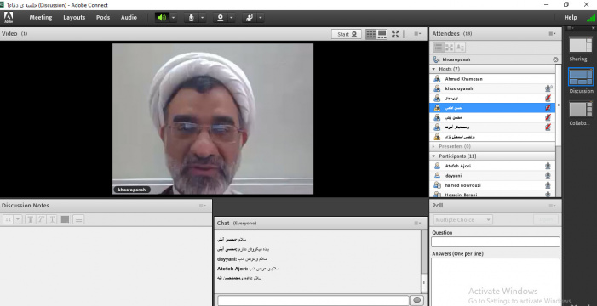Collapse the Hosts (7) group
The width and height of the screenshot is (597, 306).
coord(433,69)
